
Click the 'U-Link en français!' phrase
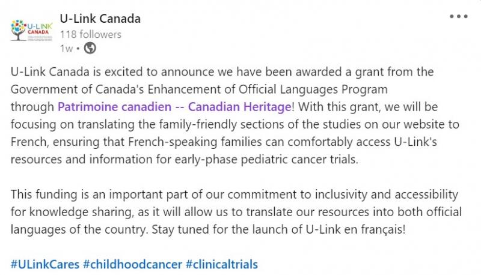355,229
